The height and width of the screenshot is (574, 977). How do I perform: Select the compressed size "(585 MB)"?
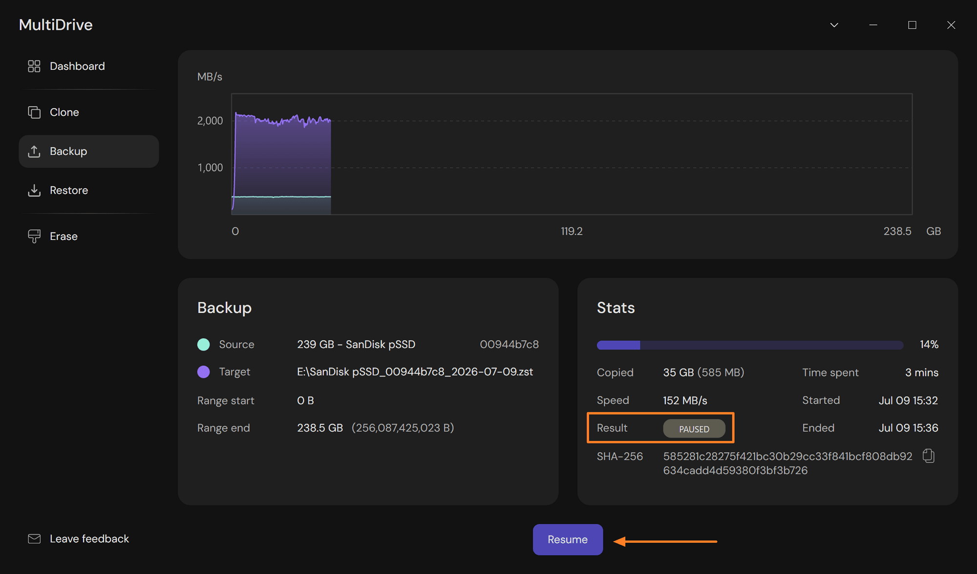[x=721, y=373]
